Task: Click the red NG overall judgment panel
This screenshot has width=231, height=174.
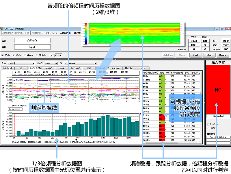Action: coord(218,90)
